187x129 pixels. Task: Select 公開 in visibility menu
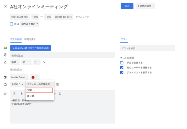click(x=39, y=90)
